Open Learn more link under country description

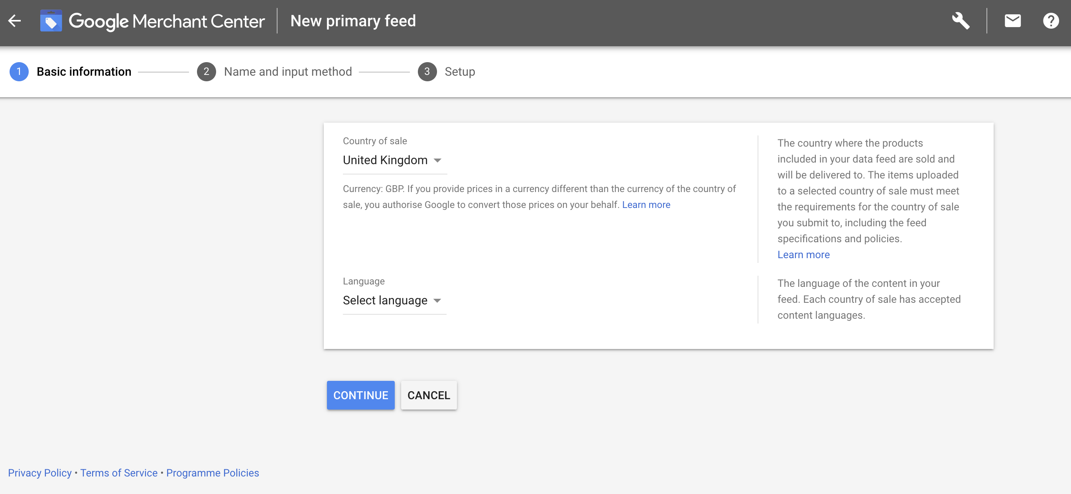(803, 254)
